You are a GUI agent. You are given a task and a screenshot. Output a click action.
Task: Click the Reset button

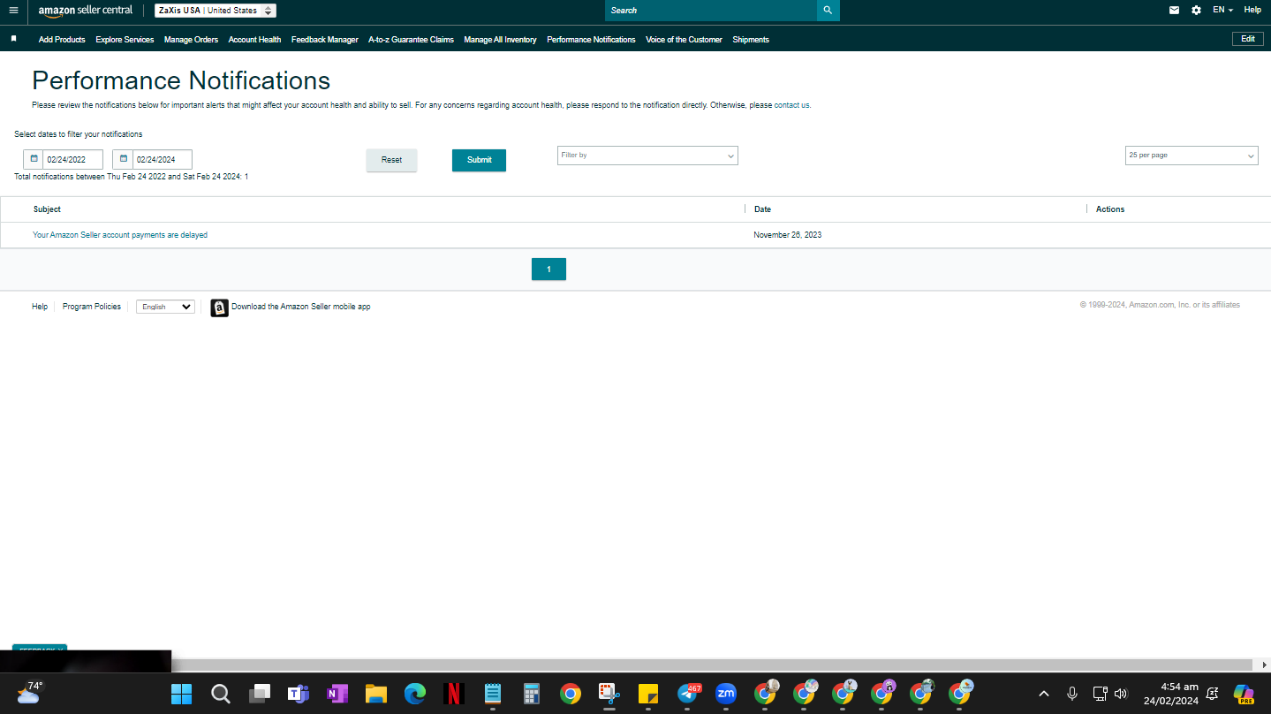pyautogui.click(x=391, y=160)
